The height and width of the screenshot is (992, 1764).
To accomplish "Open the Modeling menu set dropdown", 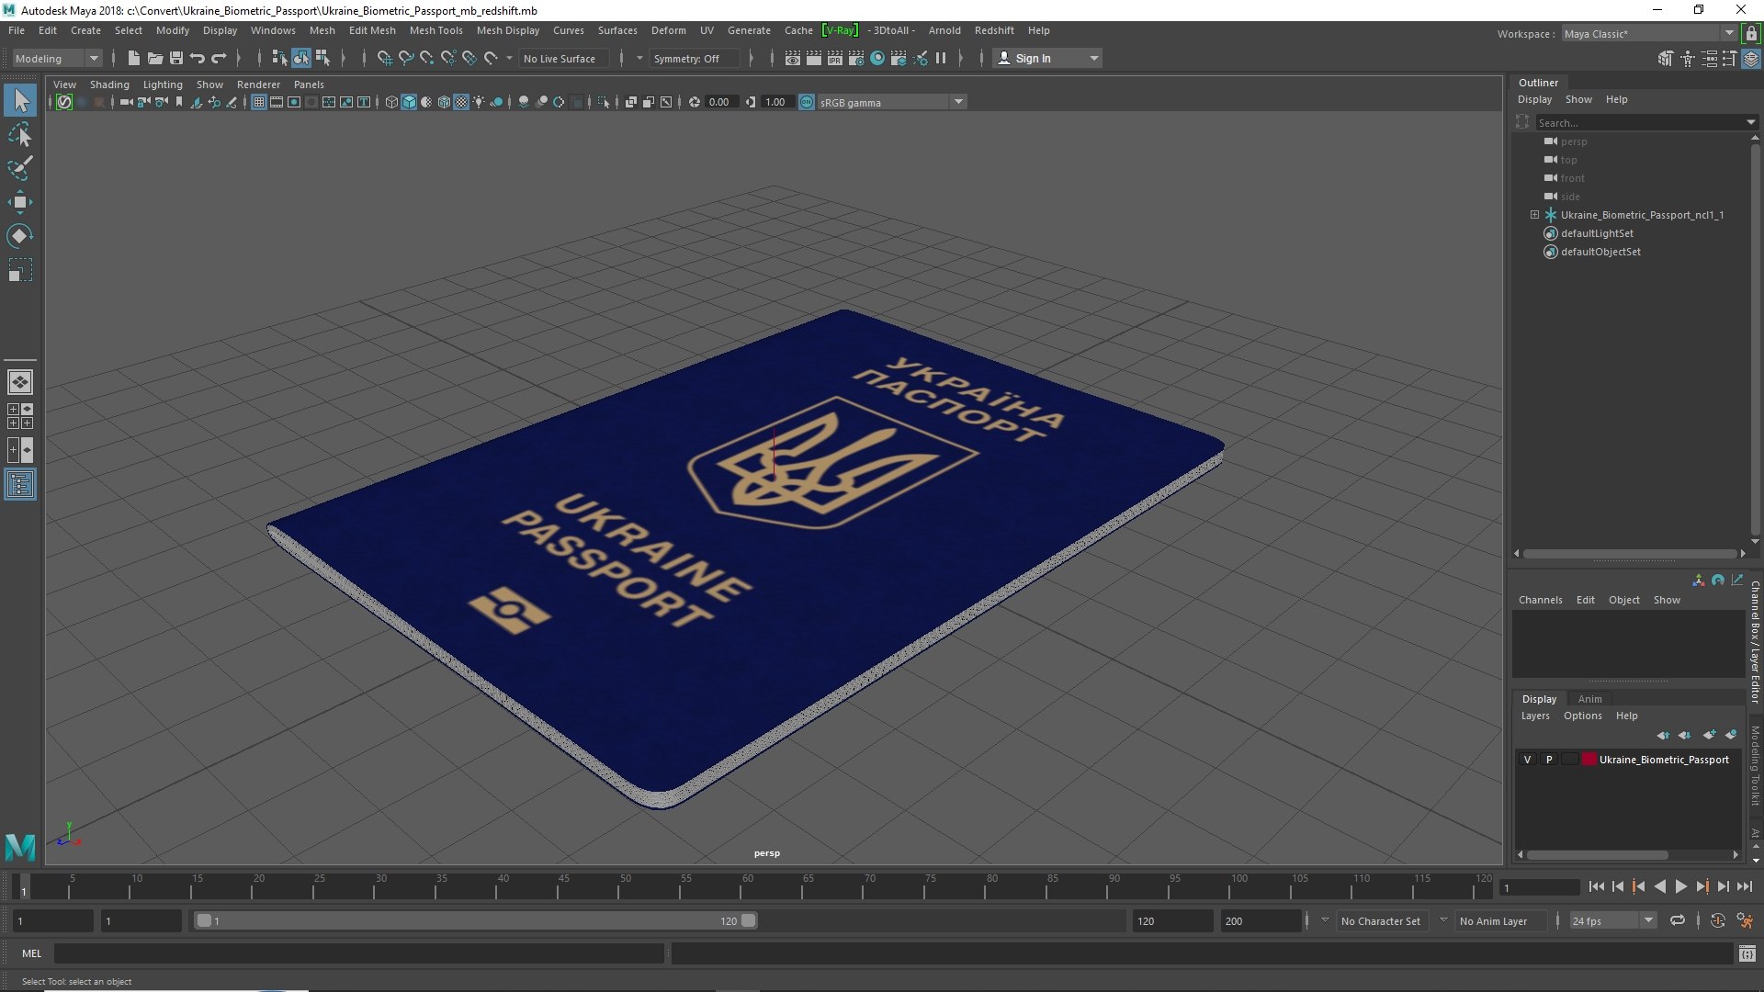I will tap(57, 58).
